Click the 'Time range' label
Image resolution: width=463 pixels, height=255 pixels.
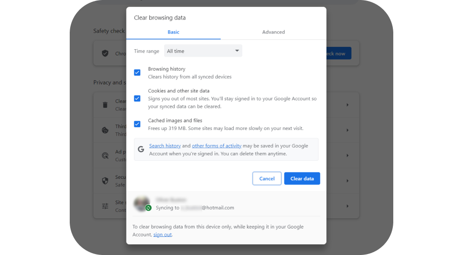(146, 51)
